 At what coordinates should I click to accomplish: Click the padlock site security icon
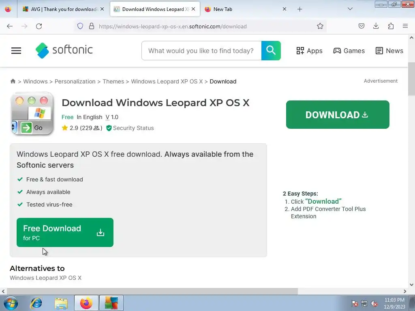92,26
